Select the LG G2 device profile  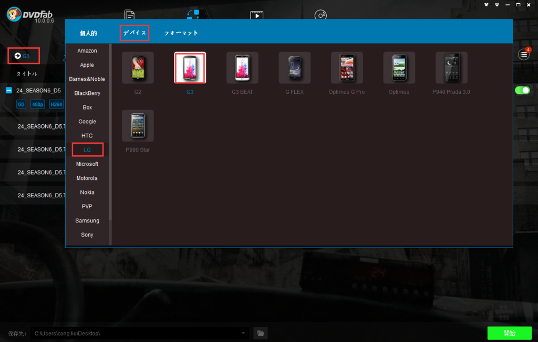point(138,68)
